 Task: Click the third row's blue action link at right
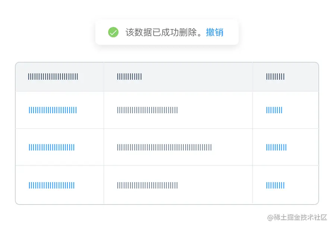tap(275, 185)
